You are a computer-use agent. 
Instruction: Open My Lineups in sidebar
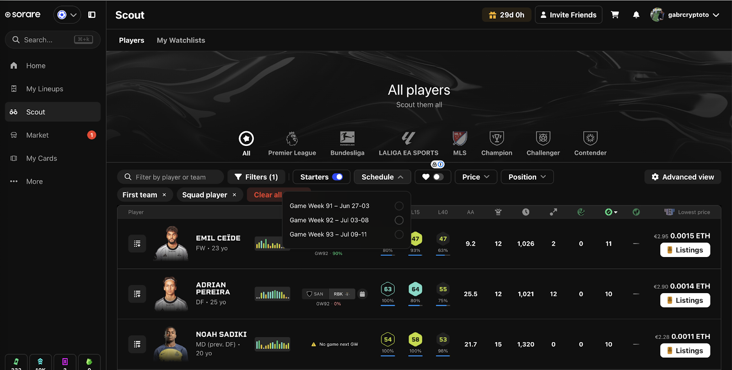click(x=53, y=89)
